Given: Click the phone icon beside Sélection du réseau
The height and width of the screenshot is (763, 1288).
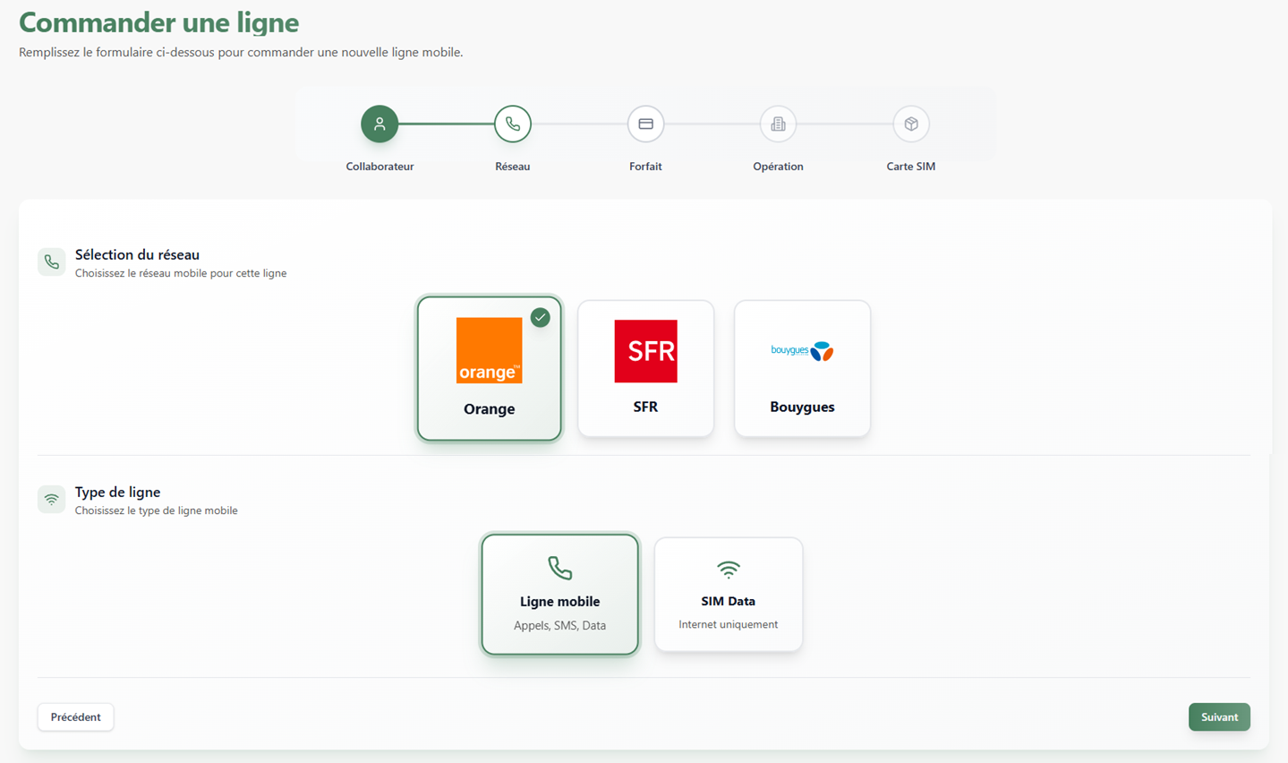Looking at the screenshot, I should pyautogui.click(x=52, y=262).
